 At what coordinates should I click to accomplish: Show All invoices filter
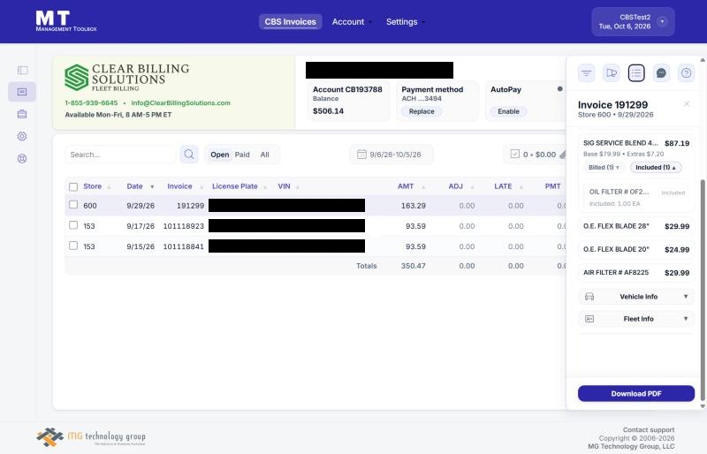264,155
